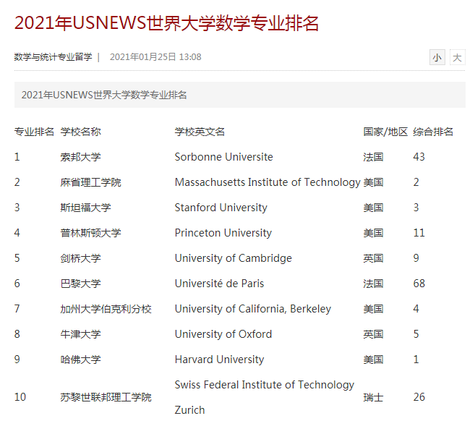Click University of Oxford text
Image resolution: width=475 pixels, height=421 pixels.
[x=223, y=334]
